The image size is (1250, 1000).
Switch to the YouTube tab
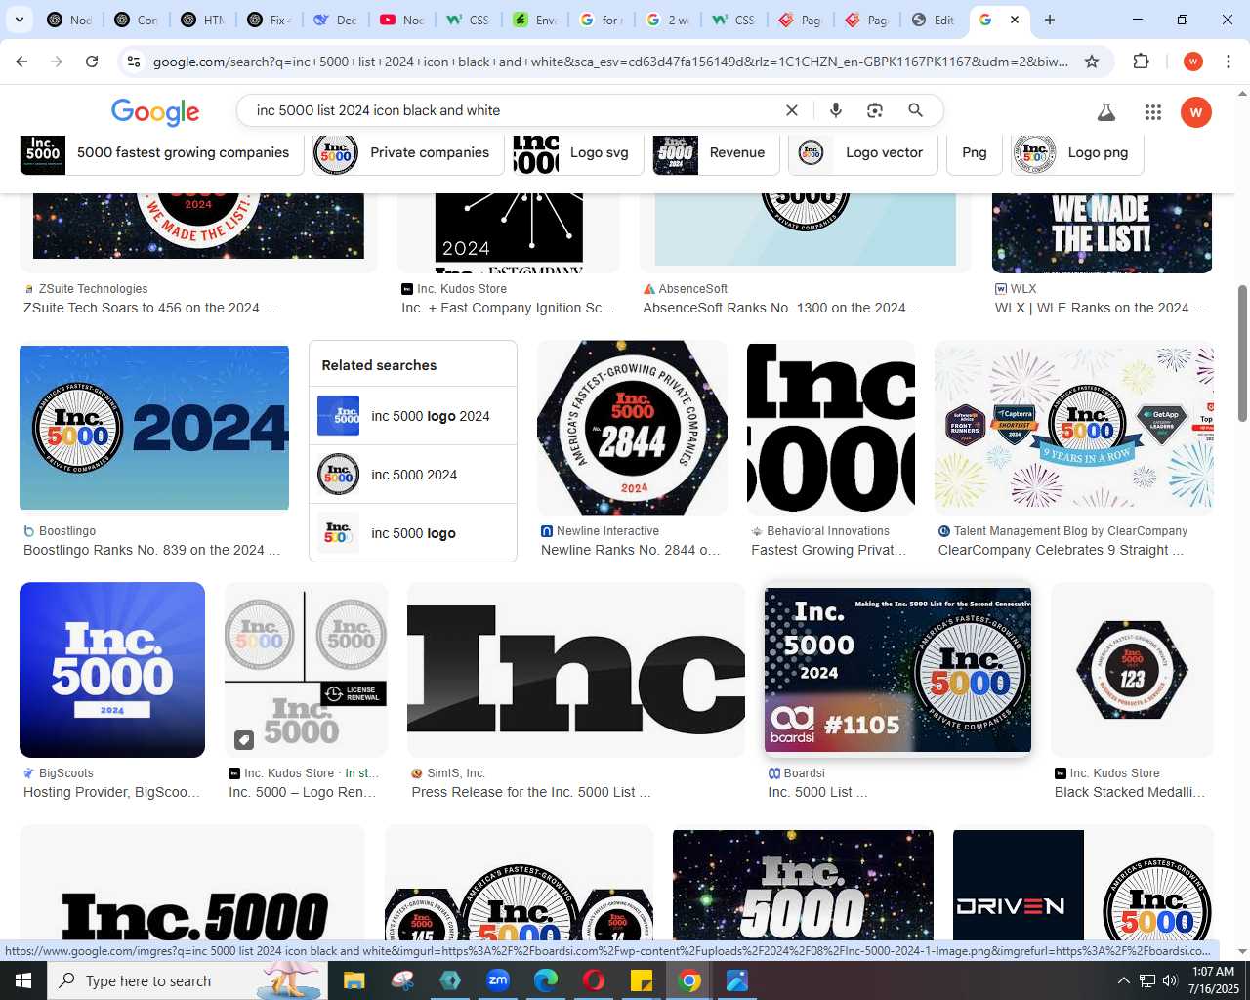coord(401,20)
